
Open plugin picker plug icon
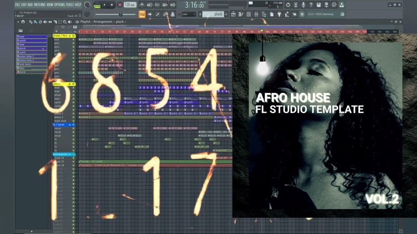279,14
